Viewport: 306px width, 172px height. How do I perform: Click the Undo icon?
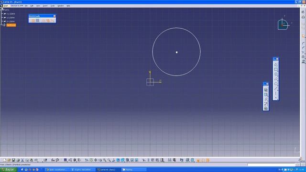[36, 160]
